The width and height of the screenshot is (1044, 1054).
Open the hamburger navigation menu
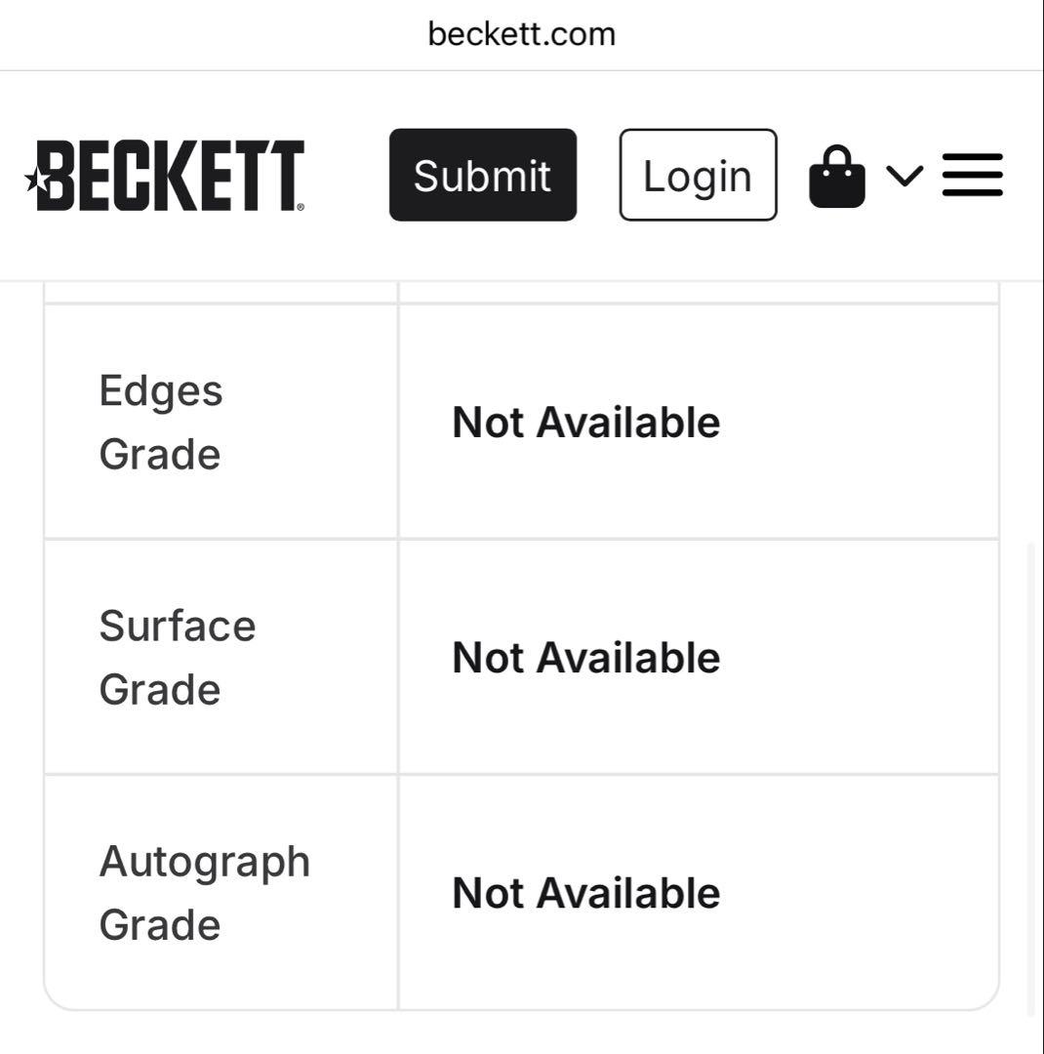[x=972, y=176]
